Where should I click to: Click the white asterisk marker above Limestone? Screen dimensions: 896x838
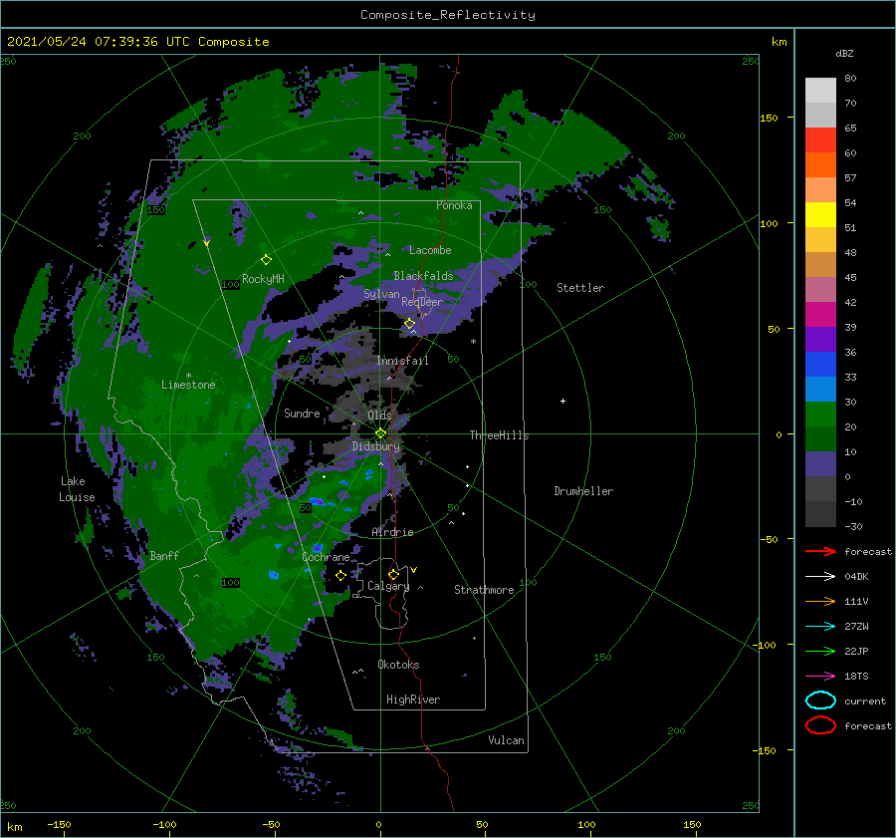click(188, 376)
